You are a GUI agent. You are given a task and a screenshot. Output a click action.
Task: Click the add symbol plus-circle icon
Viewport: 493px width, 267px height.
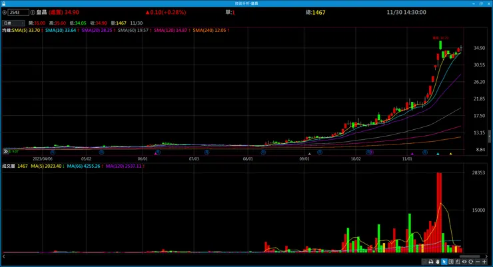(5, 12)
